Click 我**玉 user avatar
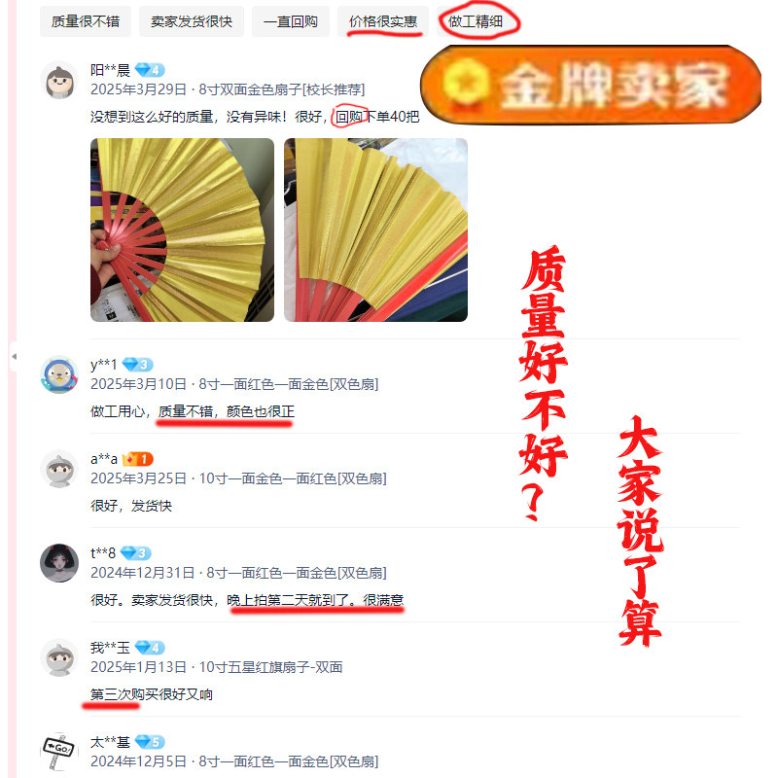 [x=59, y=657]
